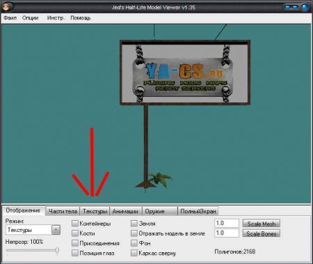Image resolution: width=313 pixels, height=264 pixels.
Task: Open the Опции menu
Action: click(30, 18)
